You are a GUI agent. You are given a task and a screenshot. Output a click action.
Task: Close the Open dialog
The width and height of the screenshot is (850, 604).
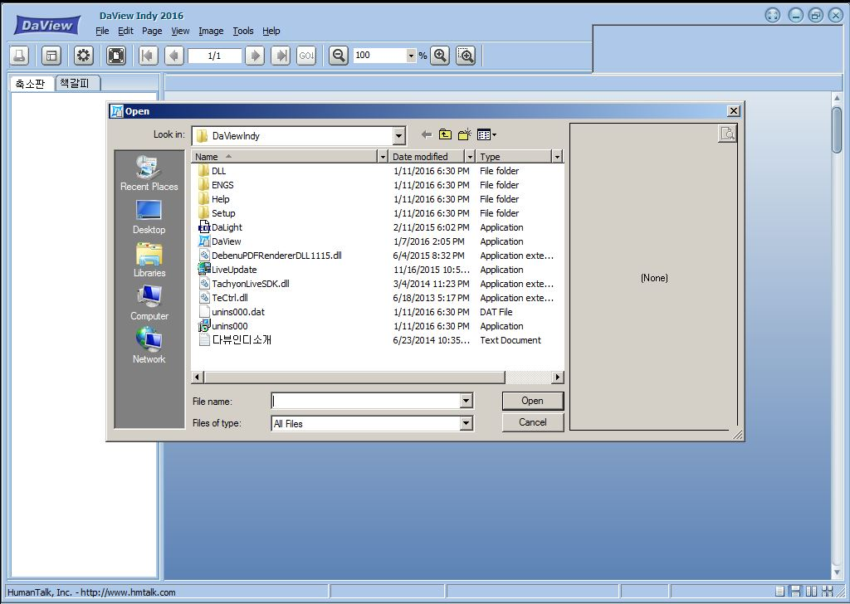click(x=733, y=111)
